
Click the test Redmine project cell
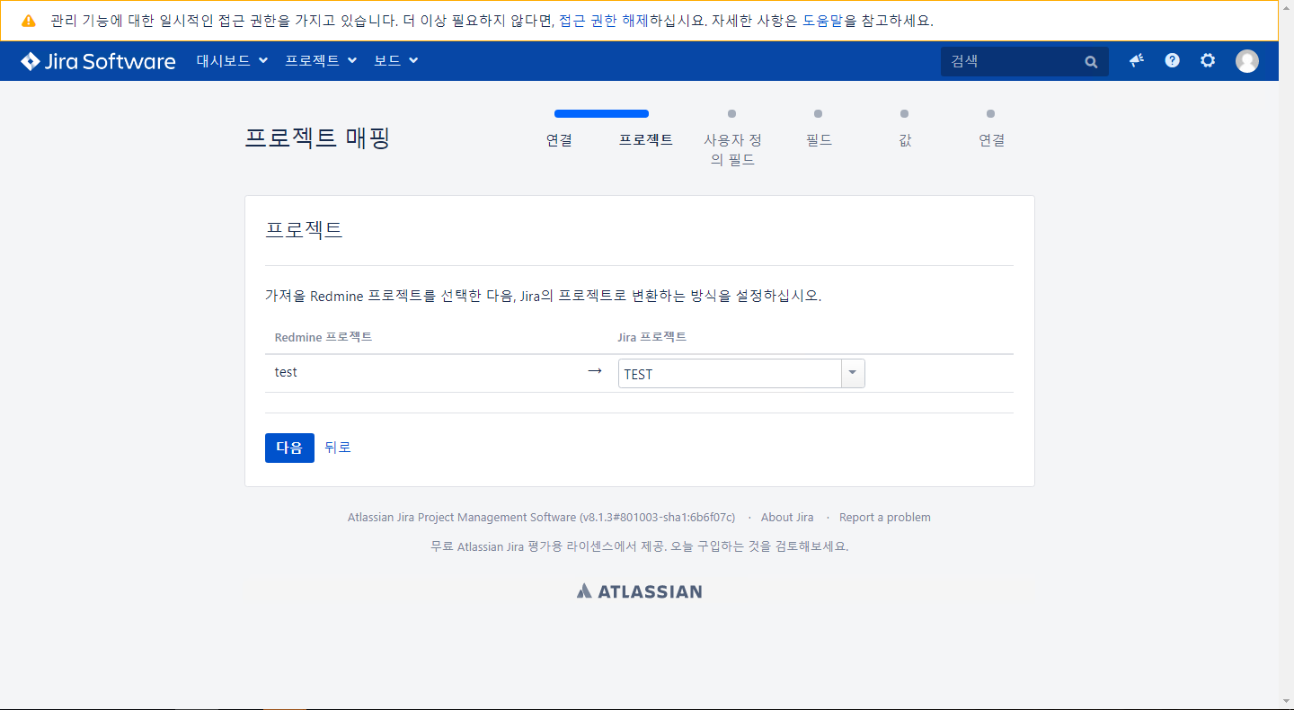pyautogui.click(x=286, y=372)
